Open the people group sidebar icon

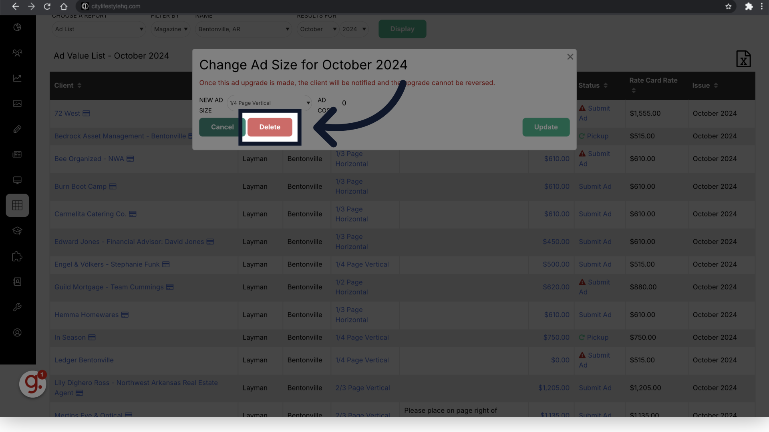[x=17, y=53]
